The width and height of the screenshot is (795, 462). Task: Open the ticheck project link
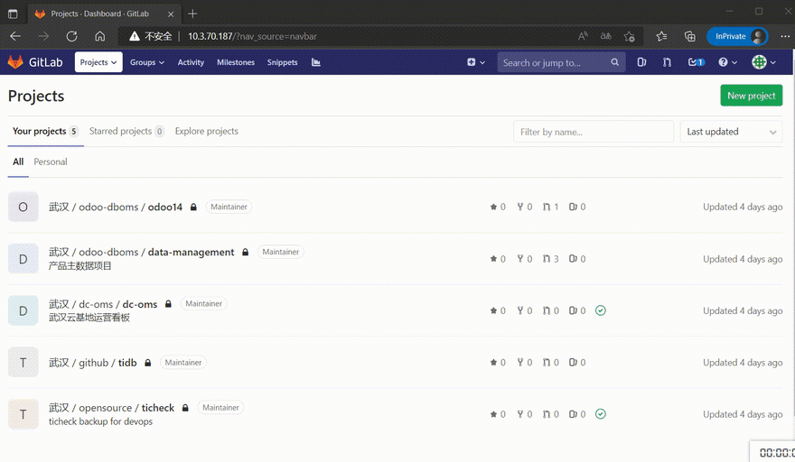pyautogui.click(x=111, y=408)
